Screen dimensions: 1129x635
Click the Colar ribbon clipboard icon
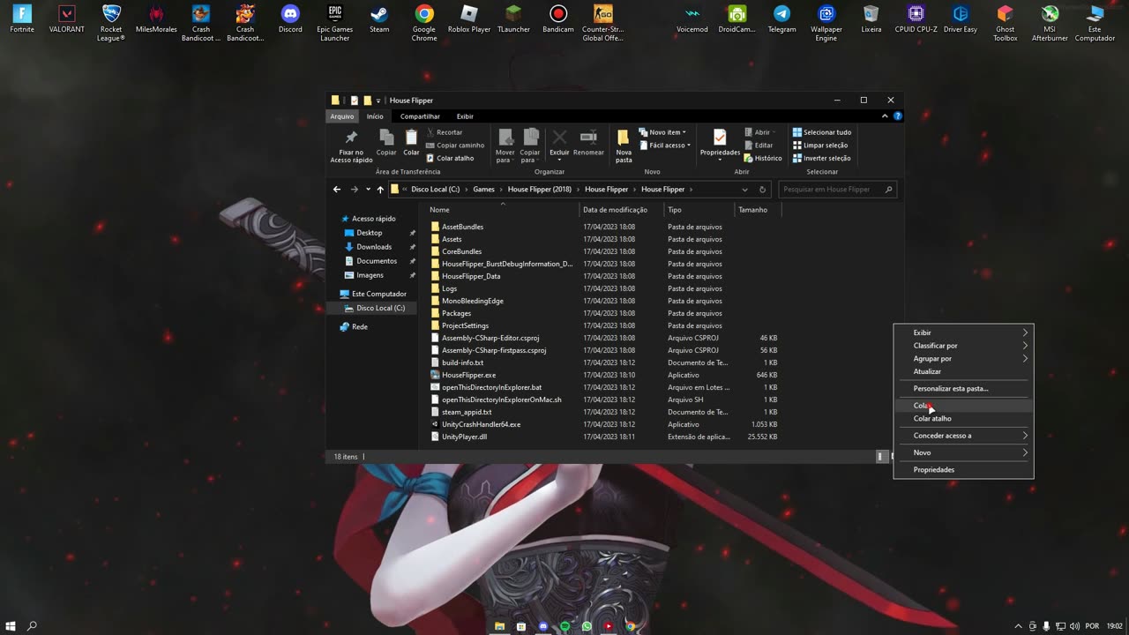[411, 138]
